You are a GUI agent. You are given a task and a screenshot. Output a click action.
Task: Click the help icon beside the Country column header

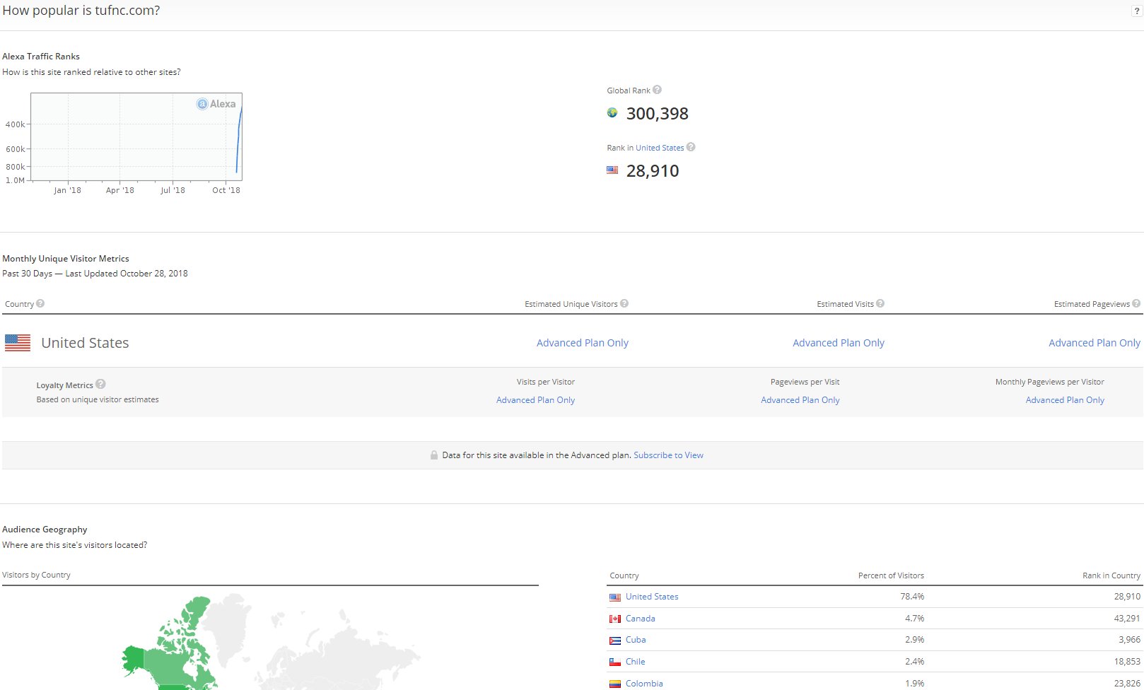tap(40, 303)
